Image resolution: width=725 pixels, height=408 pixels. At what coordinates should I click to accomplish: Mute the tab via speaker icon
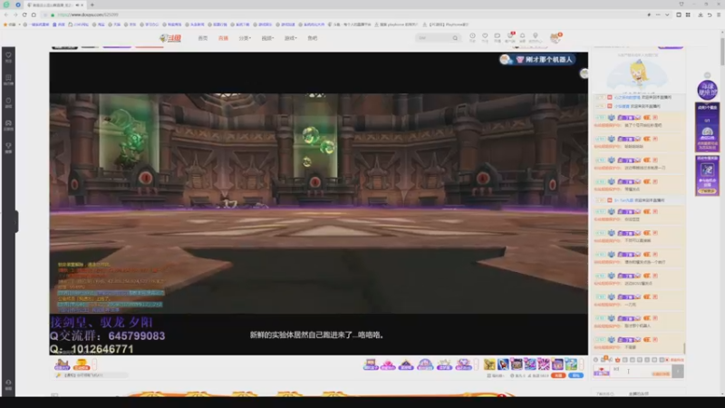coord(77,5)
